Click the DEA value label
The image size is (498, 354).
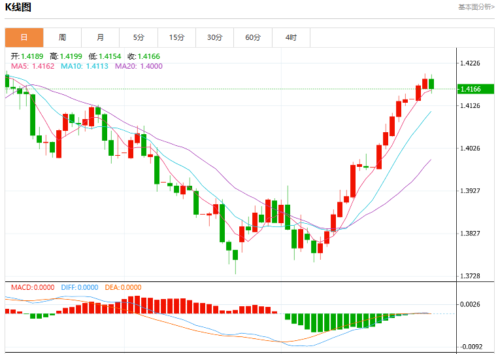(124, 287)
